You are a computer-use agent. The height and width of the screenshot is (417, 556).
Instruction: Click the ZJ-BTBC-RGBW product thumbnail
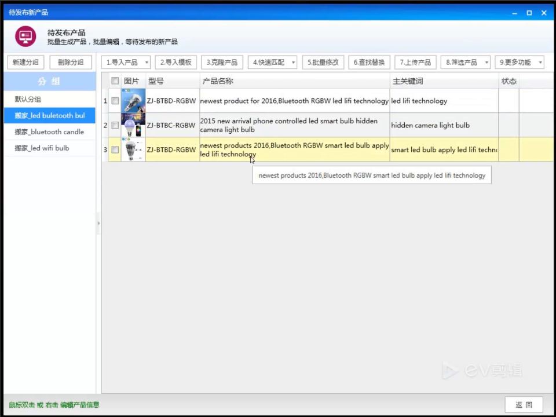pos(133,125)
